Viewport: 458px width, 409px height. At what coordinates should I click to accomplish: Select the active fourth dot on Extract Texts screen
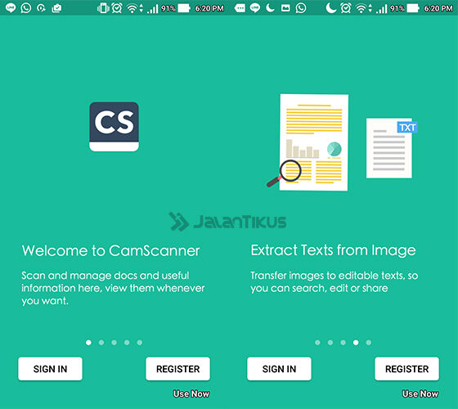click(356, 343)
